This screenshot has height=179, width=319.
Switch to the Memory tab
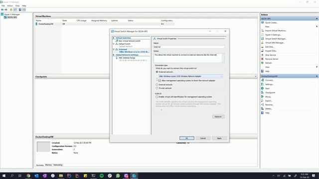(48, 165)
